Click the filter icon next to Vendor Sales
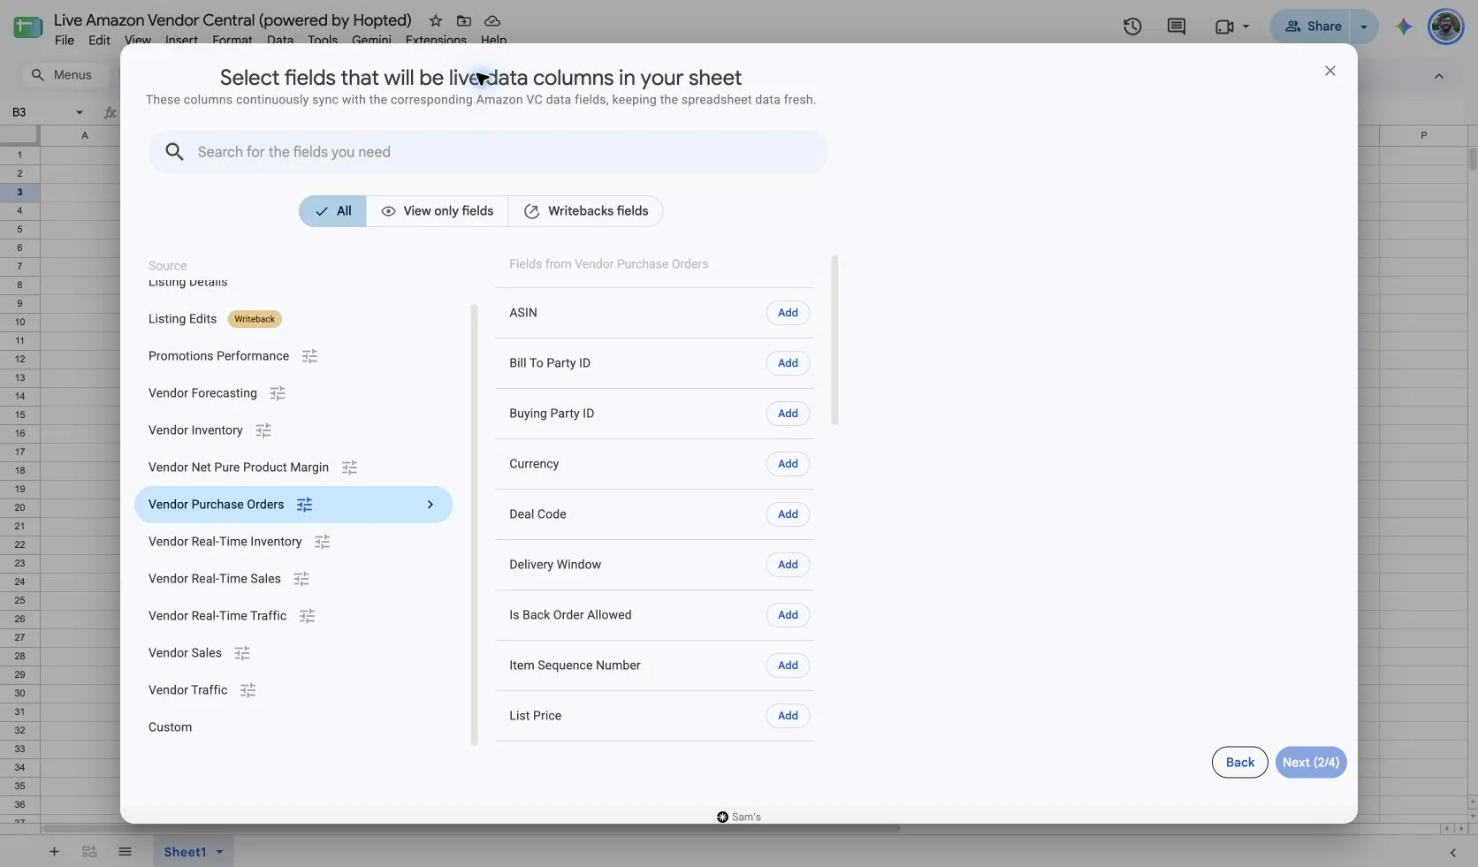1478x867 pixels. point(242,653)
